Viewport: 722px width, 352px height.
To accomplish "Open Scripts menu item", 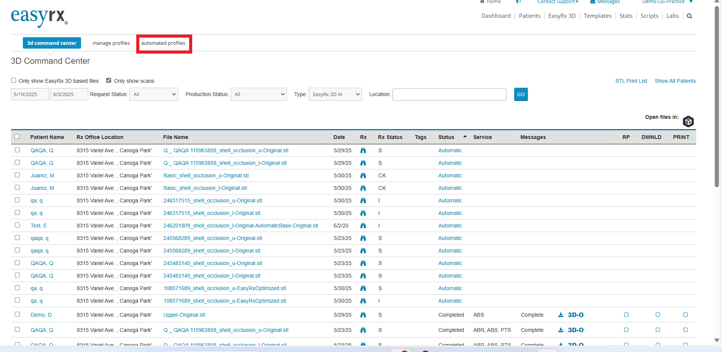I will click(x=649, y=16).
